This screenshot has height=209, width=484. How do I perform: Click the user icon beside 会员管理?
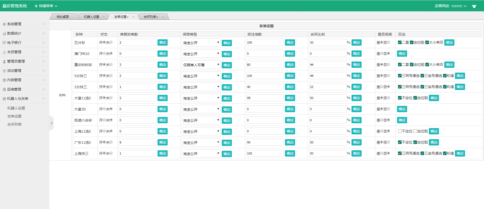[x=4, y=52]
